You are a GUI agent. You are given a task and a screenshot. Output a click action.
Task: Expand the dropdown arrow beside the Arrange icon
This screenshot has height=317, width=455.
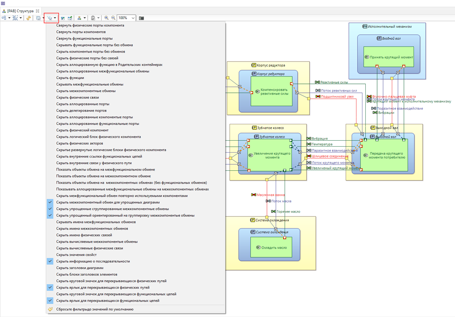(9, 18)
